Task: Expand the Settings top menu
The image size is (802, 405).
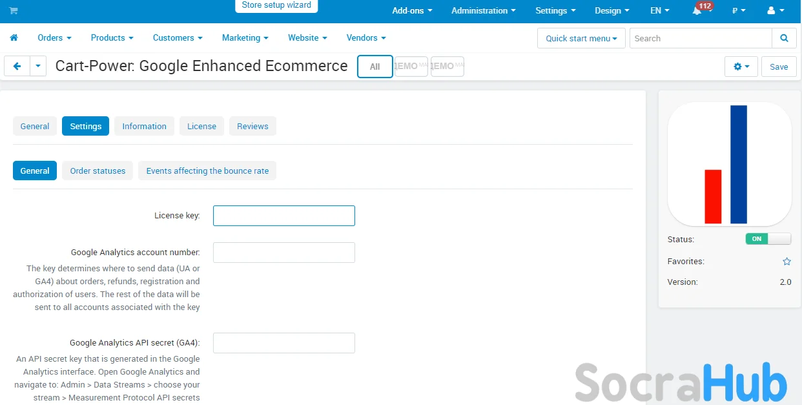Action: (x=555, y=10)
